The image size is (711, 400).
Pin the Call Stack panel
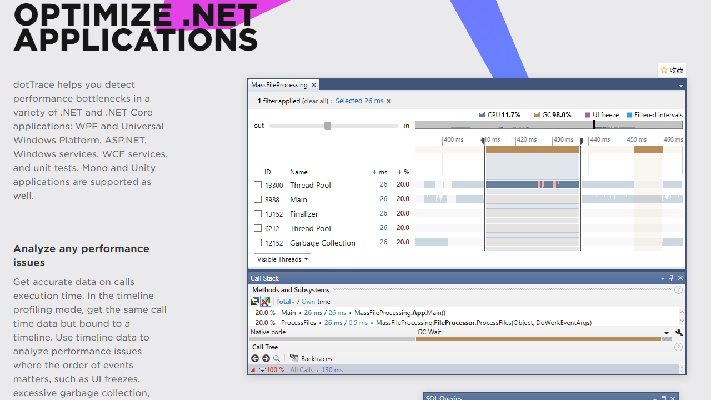coord(671,278)
